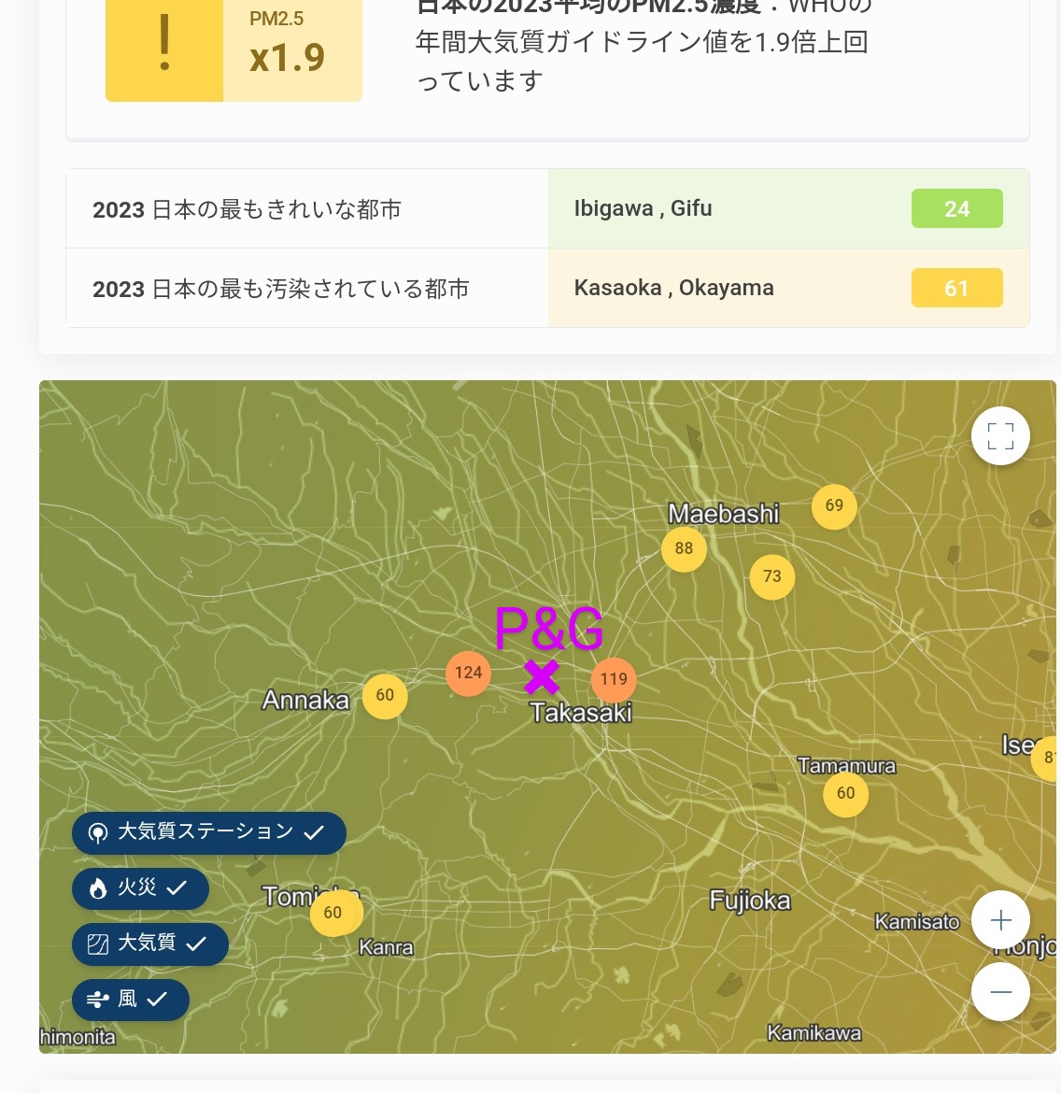Click the 2023 日本の最もきれいな都市 row label
Image resolution: width=1061 pixels, height=1093 pixels.
247,209
